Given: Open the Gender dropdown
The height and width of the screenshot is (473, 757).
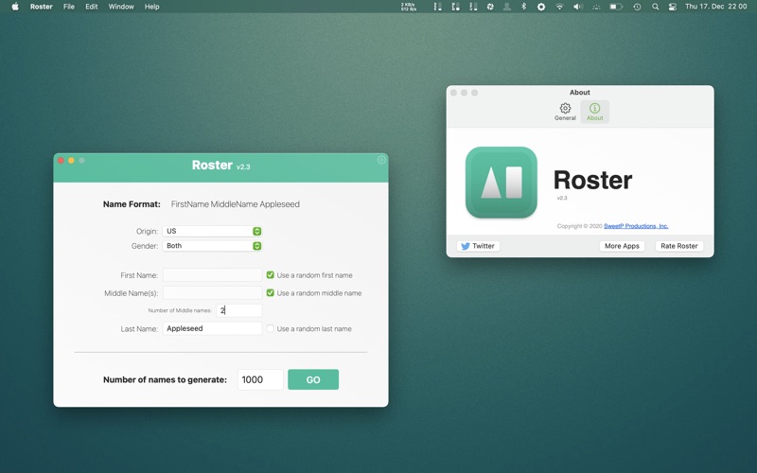Looking at the screenshot, I should [212, 246].
